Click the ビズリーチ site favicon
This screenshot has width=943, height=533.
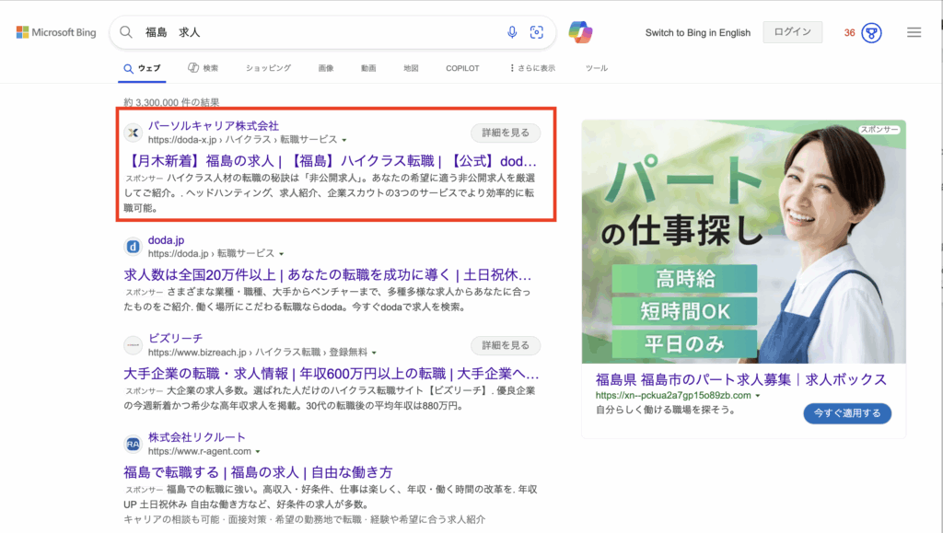click(133, 345)
